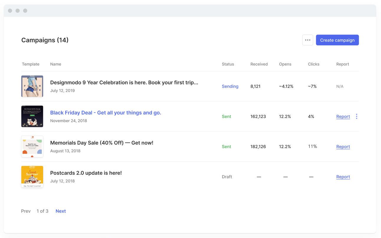The width and height of the screenshot is (381, 238).
Task: View the Report for Black Friday Deal
Action: pos(343,116)
